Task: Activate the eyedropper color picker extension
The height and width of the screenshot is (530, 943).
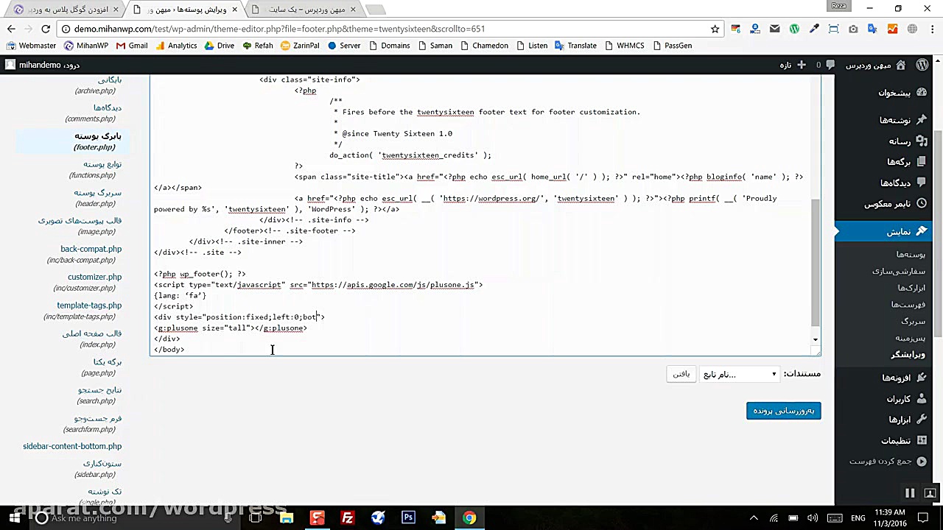Action: [x=814, y=29]
